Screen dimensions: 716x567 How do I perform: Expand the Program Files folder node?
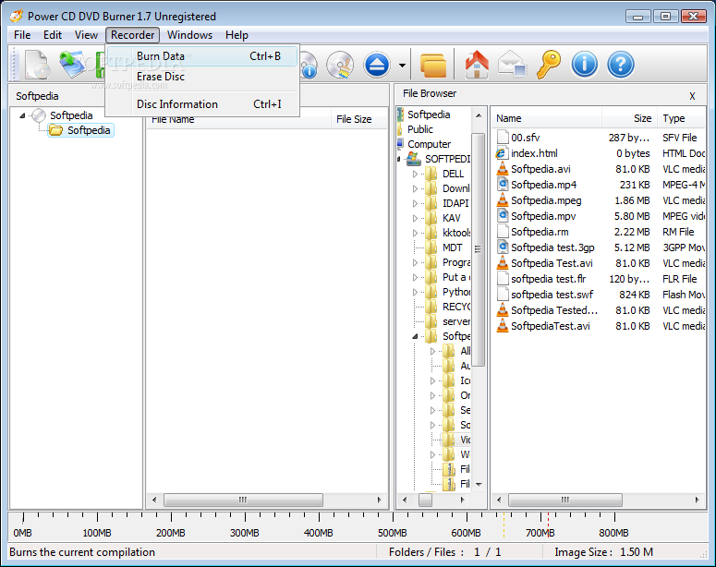415,262
